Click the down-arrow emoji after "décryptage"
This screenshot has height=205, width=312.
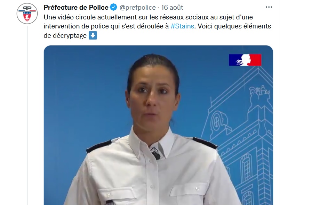click(93, 35)
